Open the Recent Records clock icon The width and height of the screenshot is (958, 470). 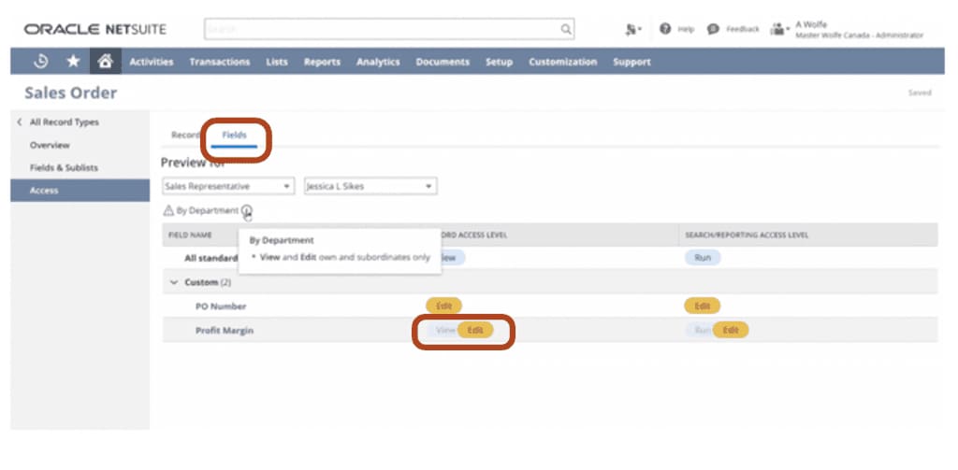[41, 61]
